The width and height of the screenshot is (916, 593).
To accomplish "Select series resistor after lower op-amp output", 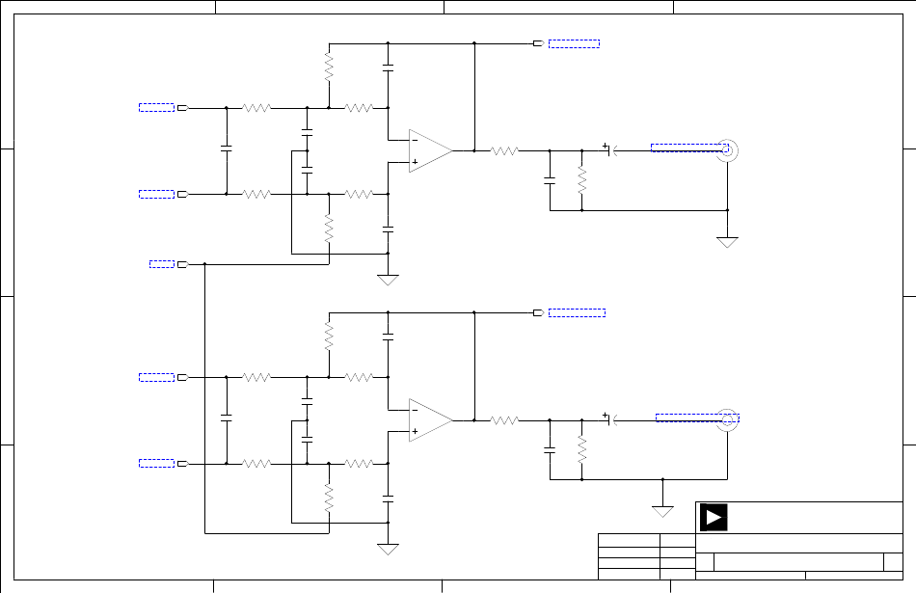I will (x=504, y=420).
